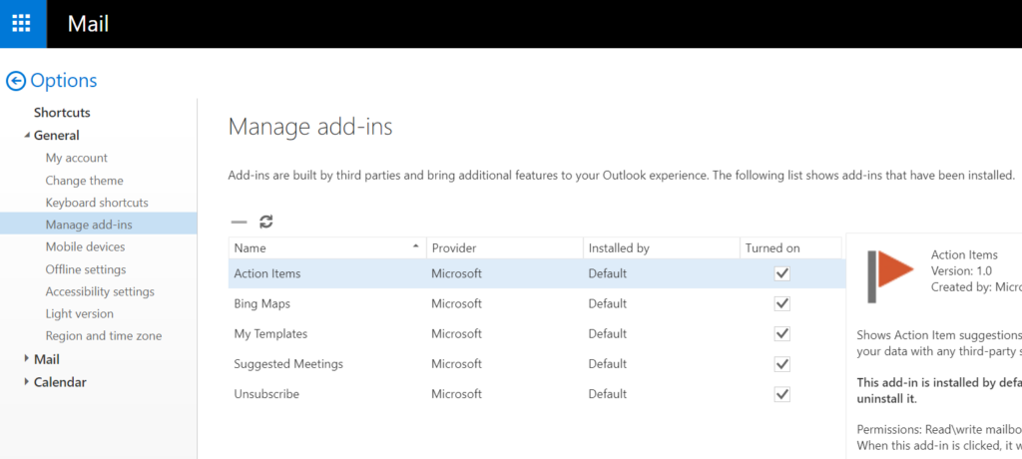1022x459 pixels.
Task: Open Light version settings
Action: point(80,313)
